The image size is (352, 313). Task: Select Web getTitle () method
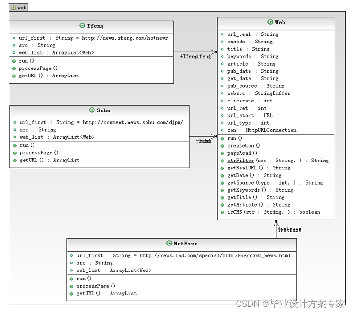point(256,198)
